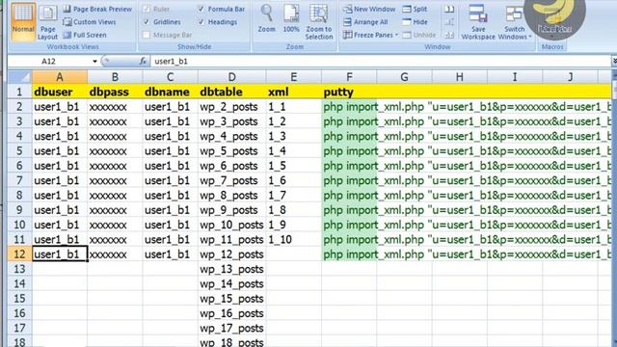Set zoom to 100%
617x347 pixels.
pyautogui.click(x=291, y=19)
